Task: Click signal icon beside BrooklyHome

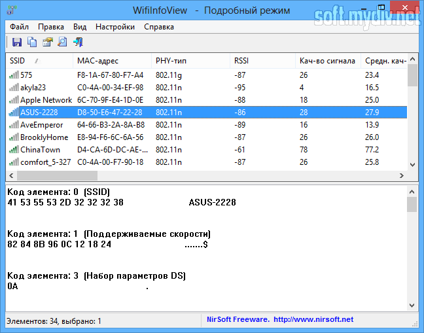Action: (14, 137)
